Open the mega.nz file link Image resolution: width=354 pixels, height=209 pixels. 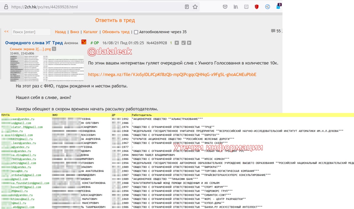point(172,74)
